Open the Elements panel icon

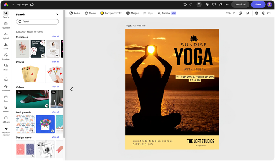pos(6,88)
